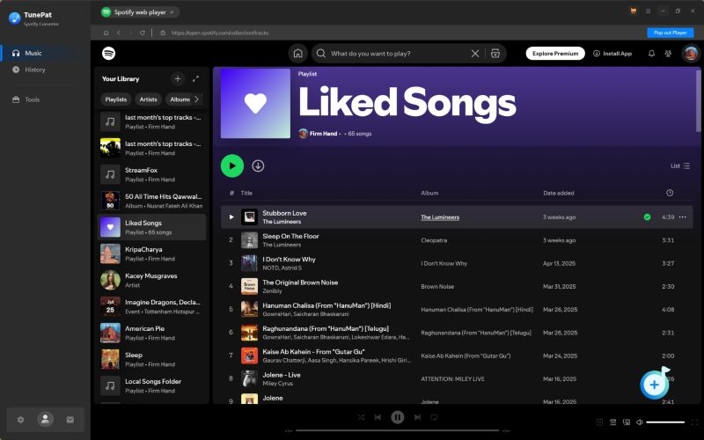704x440 pixels.
Task: Click the notifications bell icon
Action: pos(651,54)
